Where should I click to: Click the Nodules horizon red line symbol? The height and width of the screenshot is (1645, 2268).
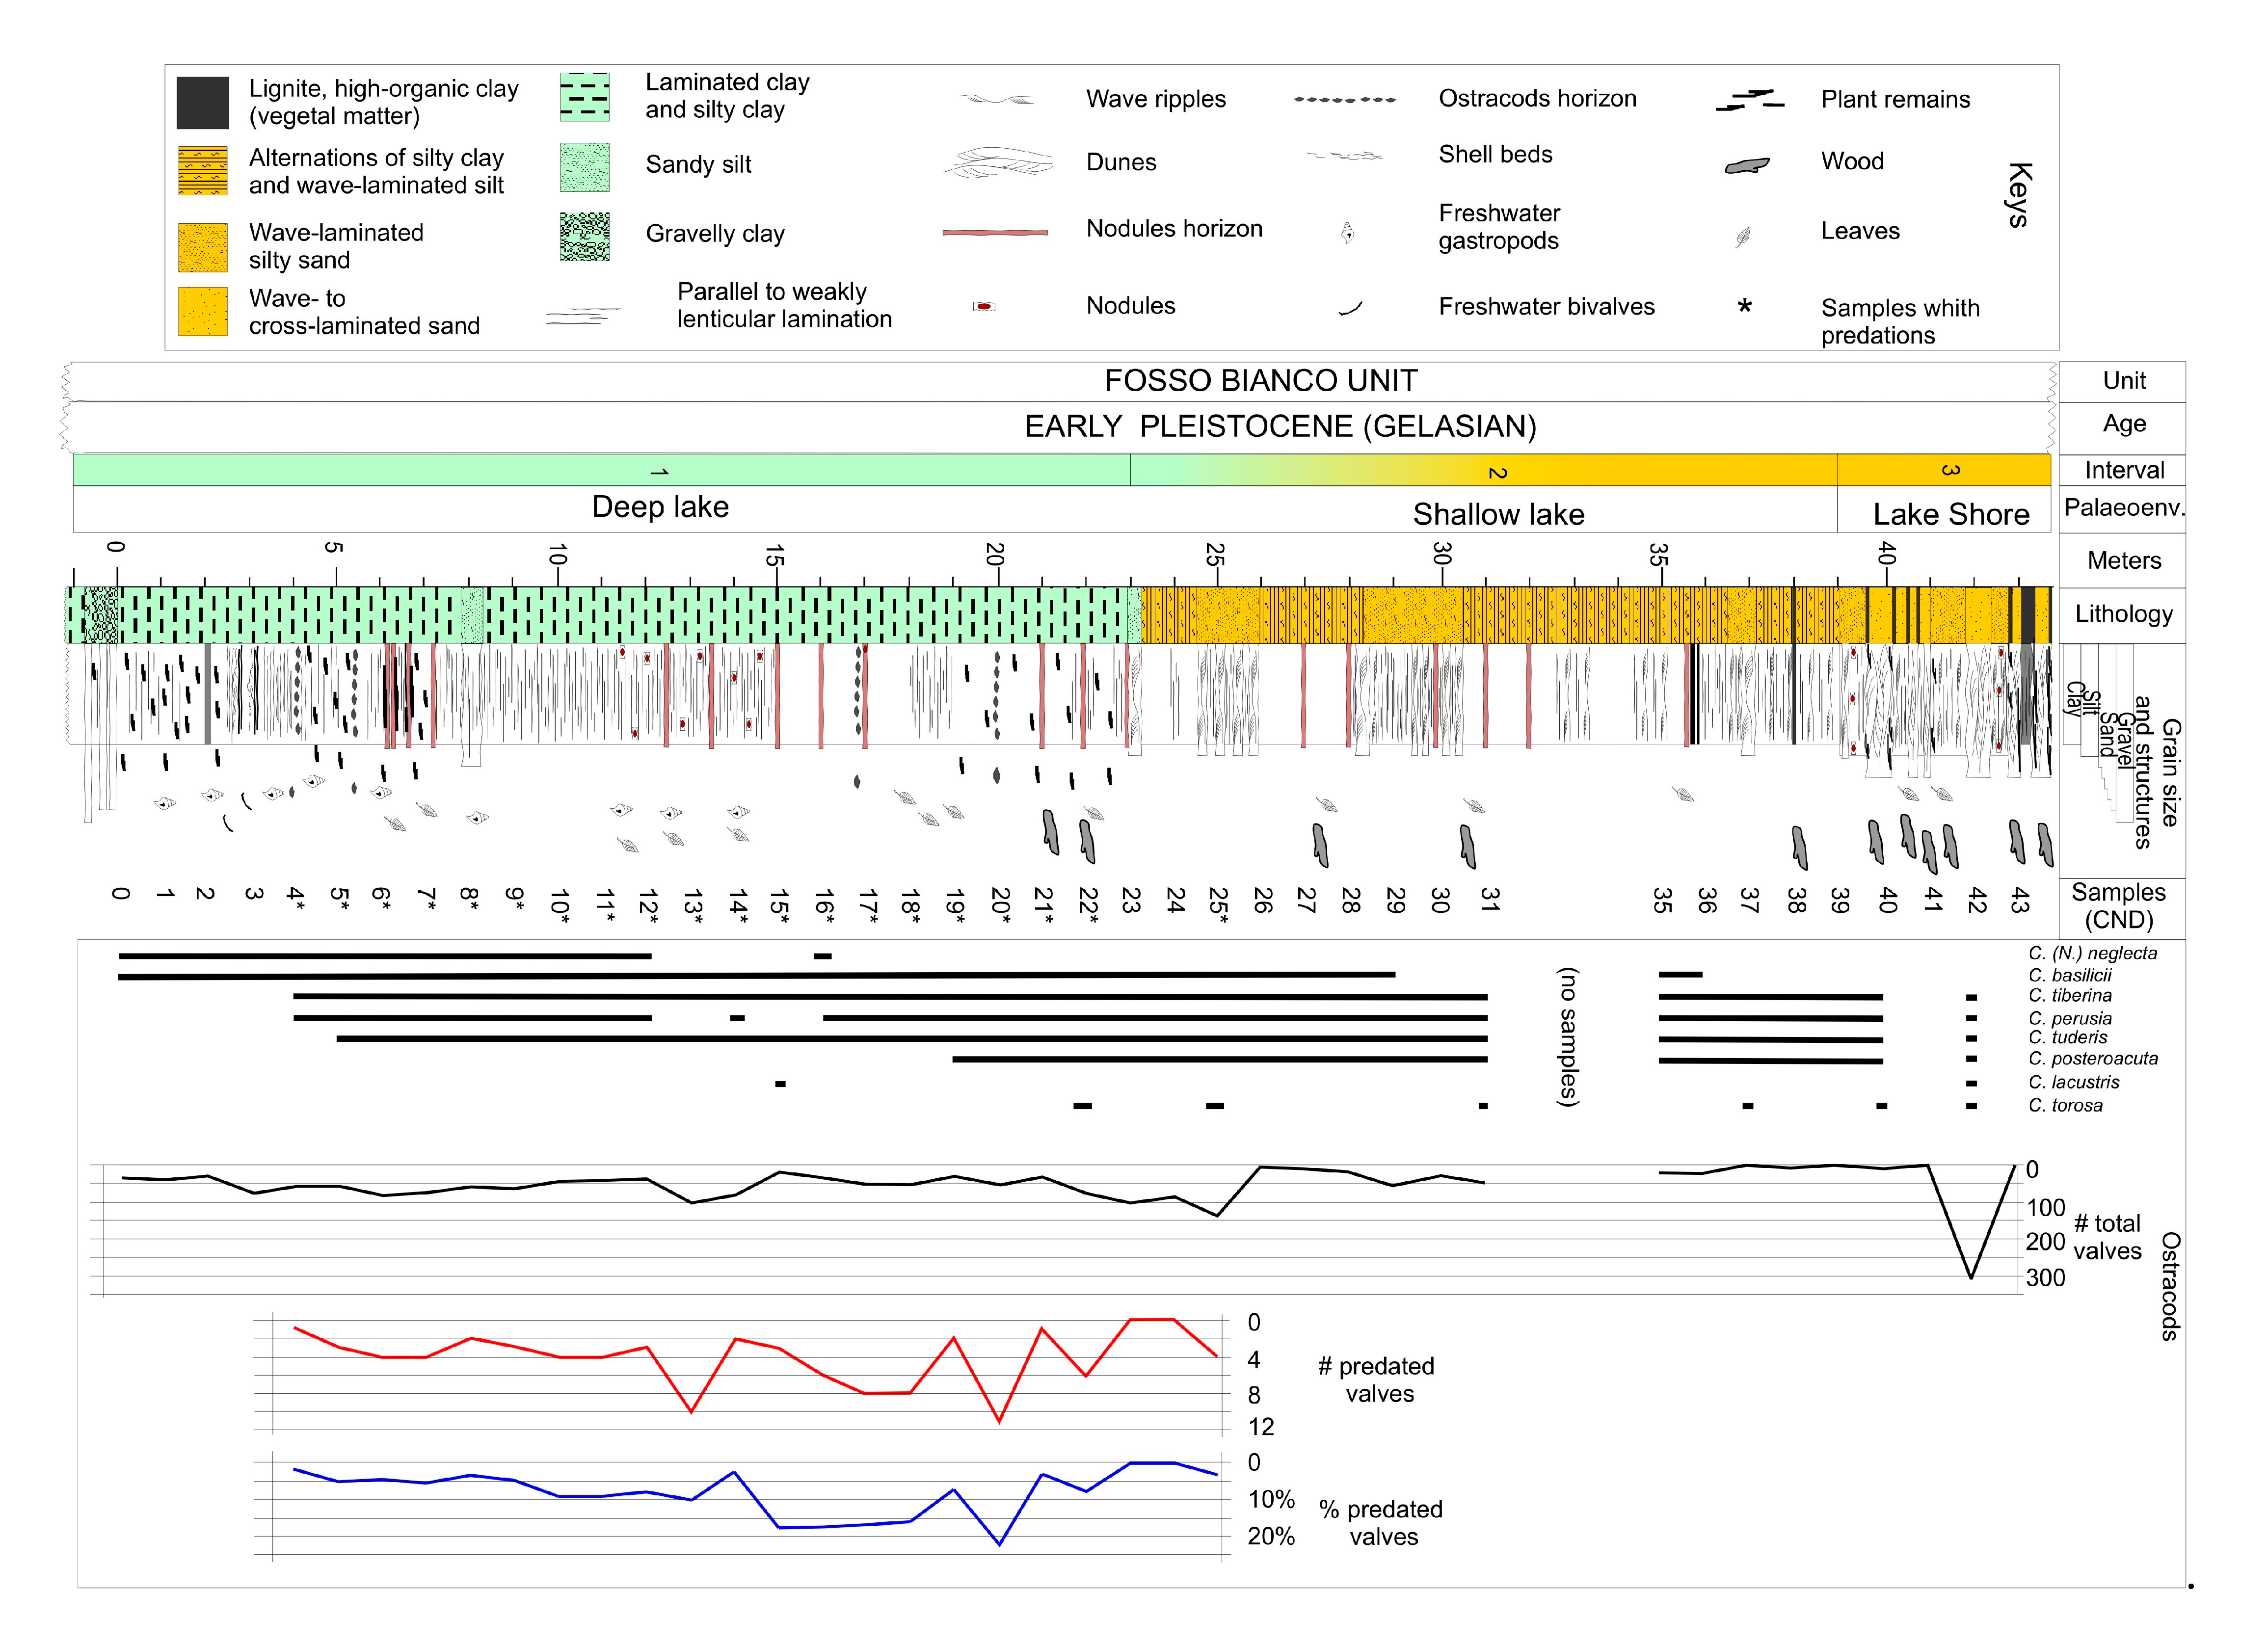pyautogui.click(x=995, y=232)
